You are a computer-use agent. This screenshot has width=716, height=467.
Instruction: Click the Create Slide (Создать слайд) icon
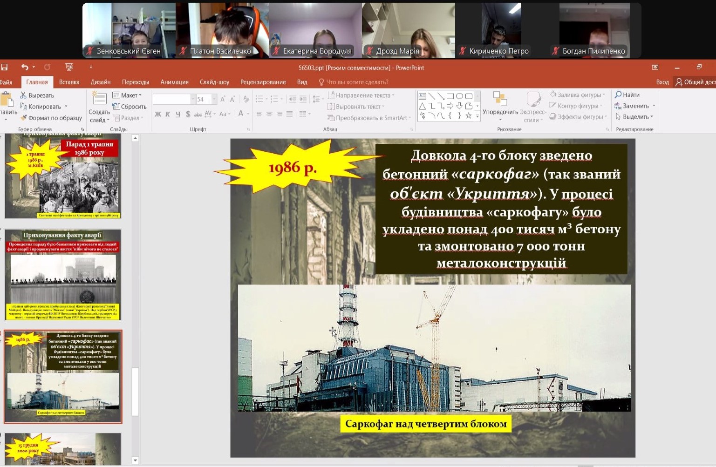tap(99, 99)
